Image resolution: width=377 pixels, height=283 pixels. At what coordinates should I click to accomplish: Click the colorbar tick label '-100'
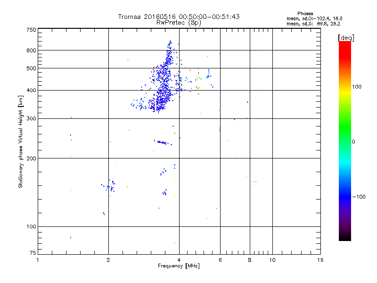pyautogui.click(x=359, y=197)
